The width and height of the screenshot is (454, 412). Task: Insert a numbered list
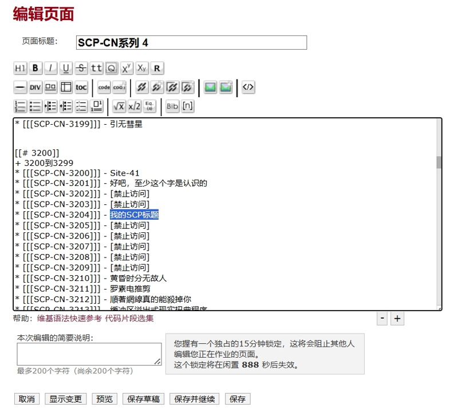tap(20, 106)
